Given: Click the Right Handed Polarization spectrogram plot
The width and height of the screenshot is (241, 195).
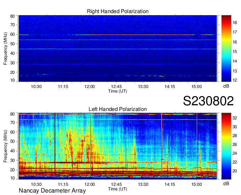Looking at the screenshot, I should click(x=118, y=48).
